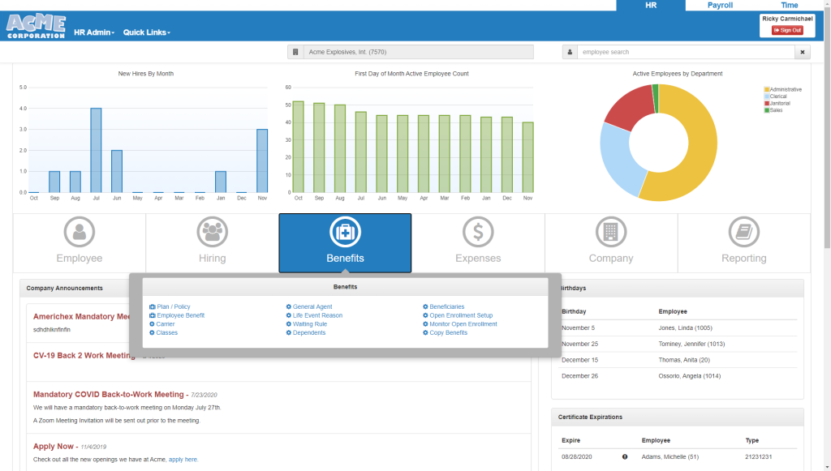This screenshot has height=471, width=831.
Task: Open the Quick Links dropdown
Action: click(146, 32)
